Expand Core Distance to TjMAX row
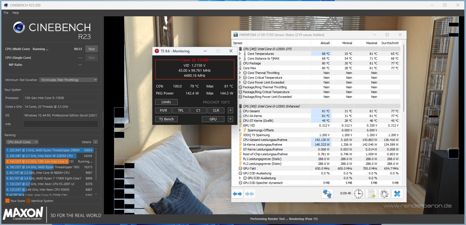466x225 pixels. (240, 58)
